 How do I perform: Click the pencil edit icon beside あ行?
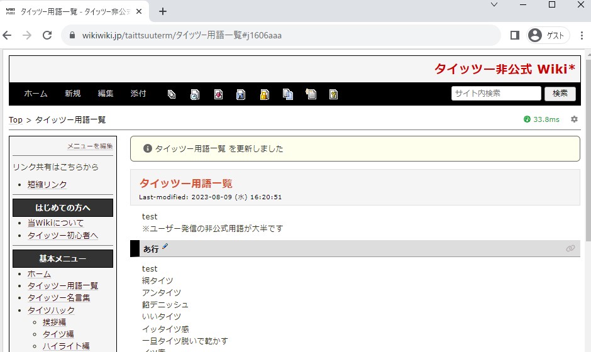[x=165, y=247]
